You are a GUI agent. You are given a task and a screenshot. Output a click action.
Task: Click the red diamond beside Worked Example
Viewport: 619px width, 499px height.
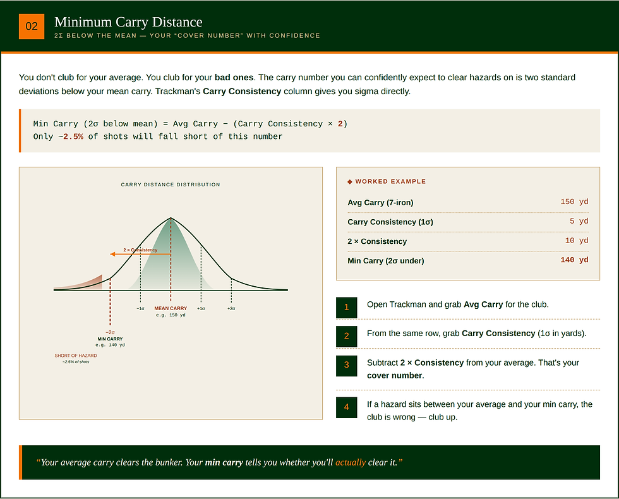(350, 182)
